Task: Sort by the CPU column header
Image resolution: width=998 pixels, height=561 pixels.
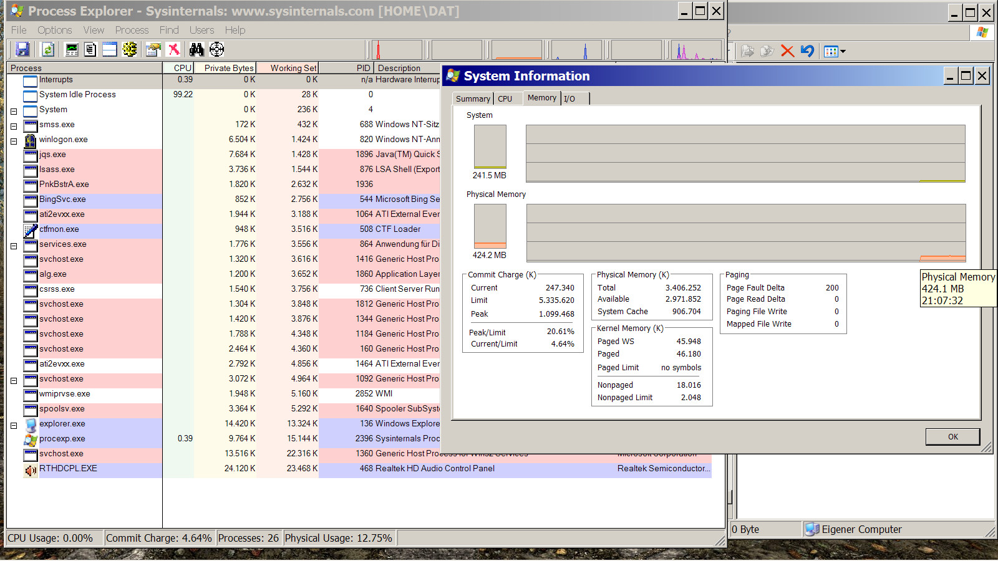Action: (x=178, y=68)
